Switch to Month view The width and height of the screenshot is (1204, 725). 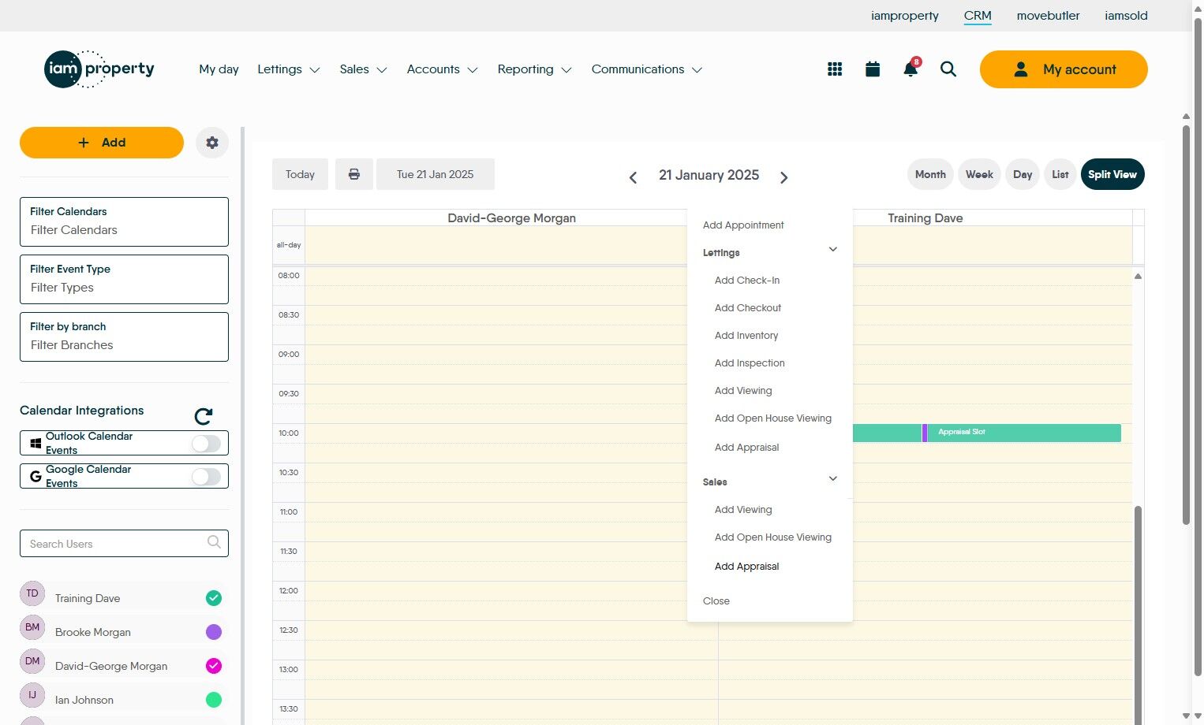930,174
